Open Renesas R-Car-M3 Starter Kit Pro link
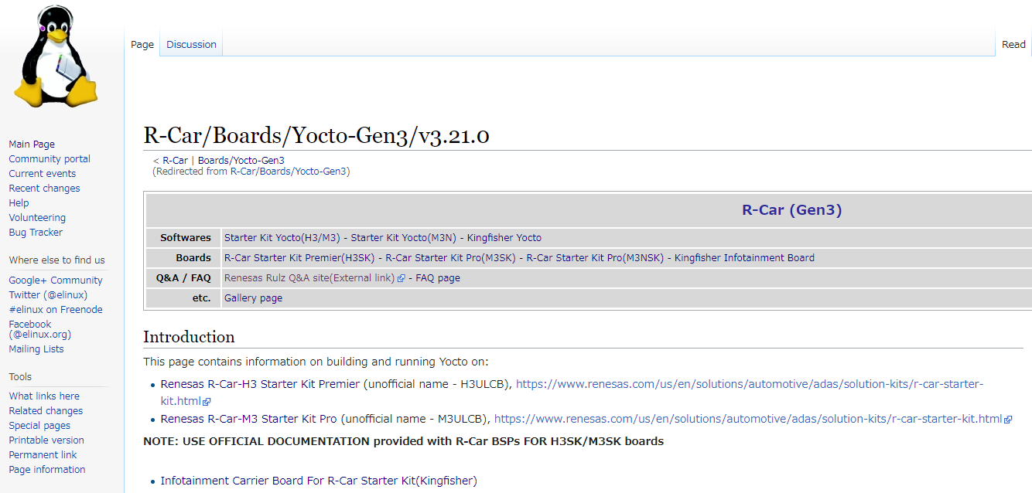The height and width of the screenshot is (493, 1032). [x=248, y=419]
